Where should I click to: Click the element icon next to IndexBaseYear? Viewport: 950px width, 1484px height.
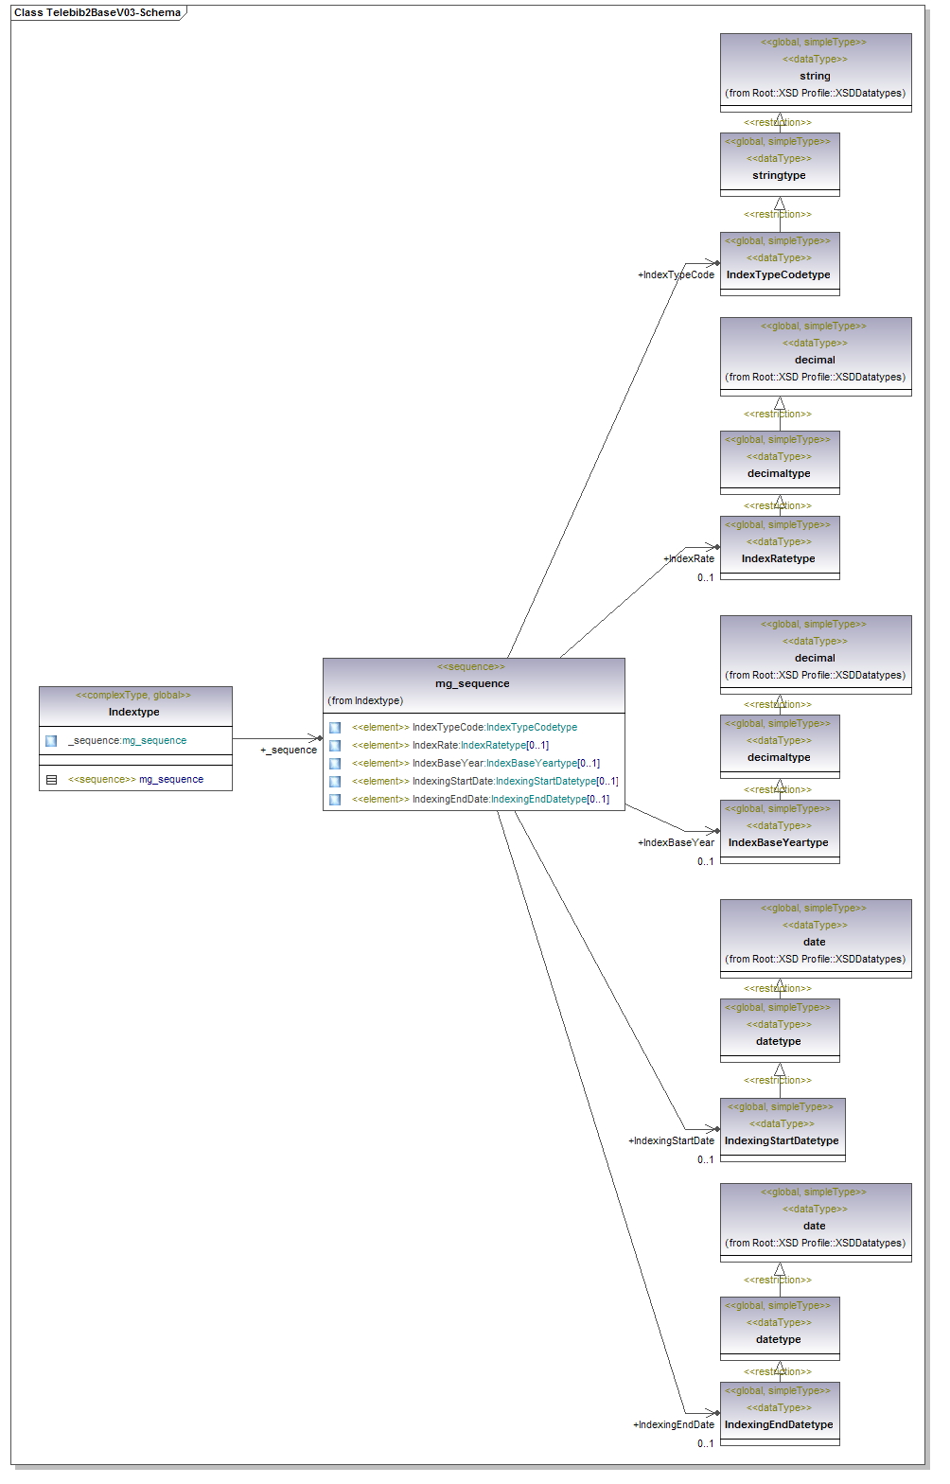click(x=335, y=764)
